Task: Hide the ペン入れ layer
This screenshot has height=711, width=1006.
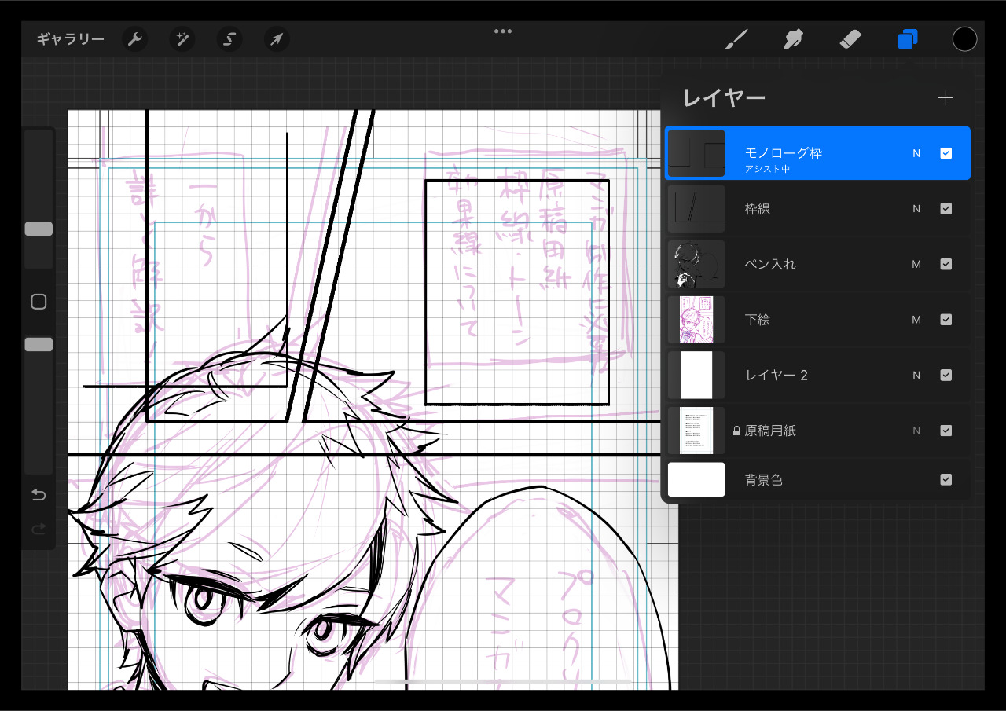Action: coord(946,264)
